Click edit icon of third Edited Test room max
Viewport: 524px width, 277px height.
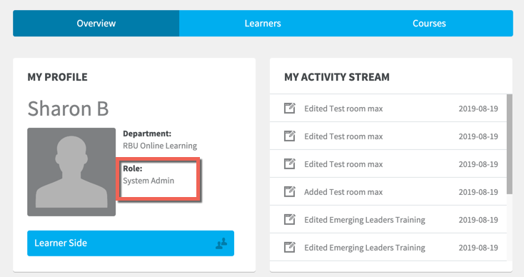(290, 163)
